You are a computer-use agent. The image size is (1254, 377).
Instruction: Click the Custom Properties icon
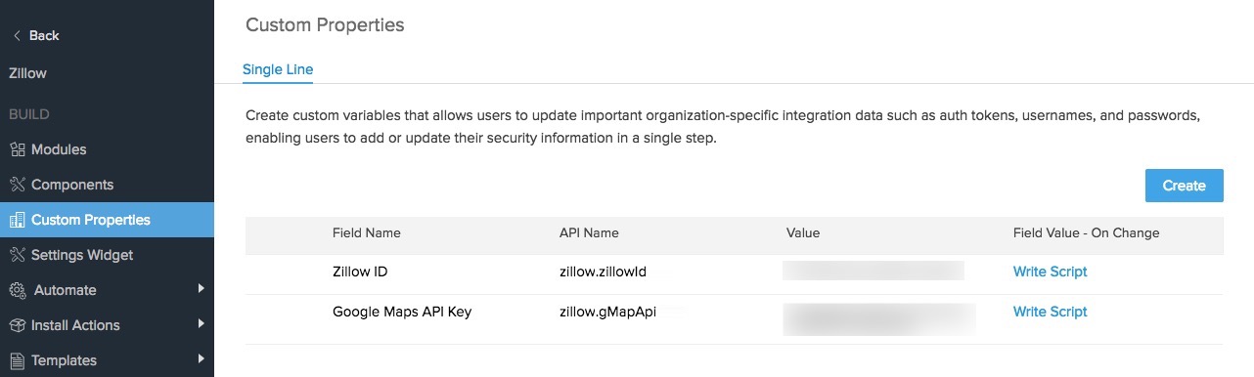(17, 220)
